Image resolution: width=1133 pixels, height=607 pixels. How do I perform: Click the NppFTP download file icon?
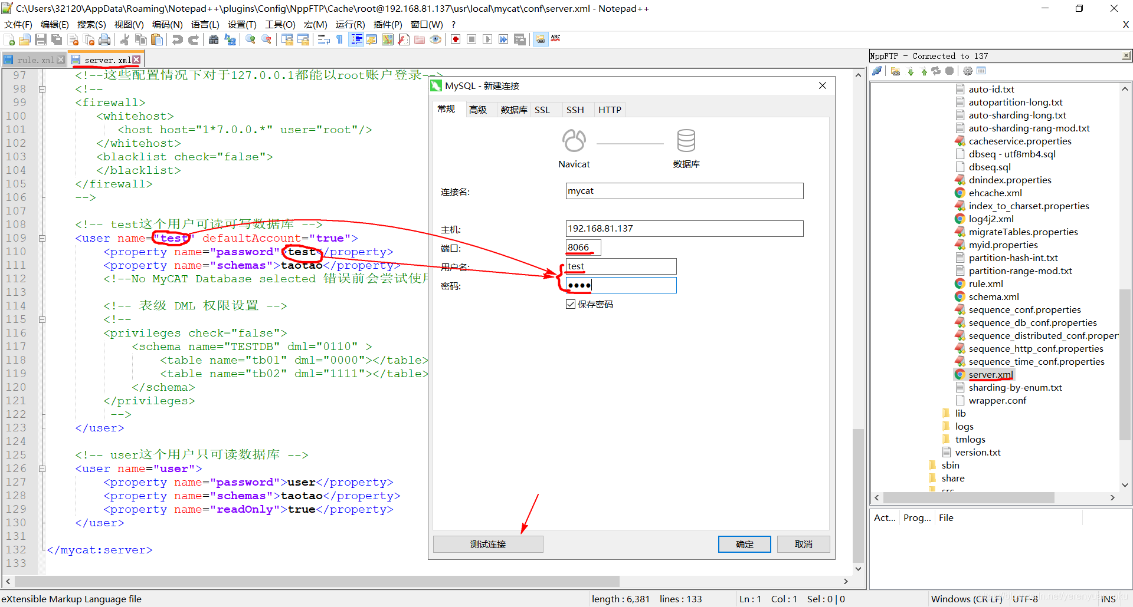click(x=911, y=71)
